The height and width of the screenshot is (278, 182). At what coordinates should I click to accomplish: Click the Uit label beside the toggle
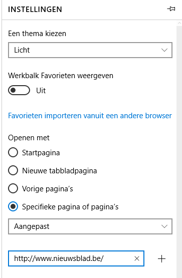tap(41, 91)
